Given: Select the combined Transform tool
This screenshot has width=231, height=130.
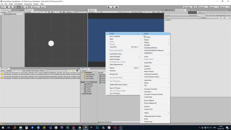Looking at the screenshot, I should coord(22,7).
